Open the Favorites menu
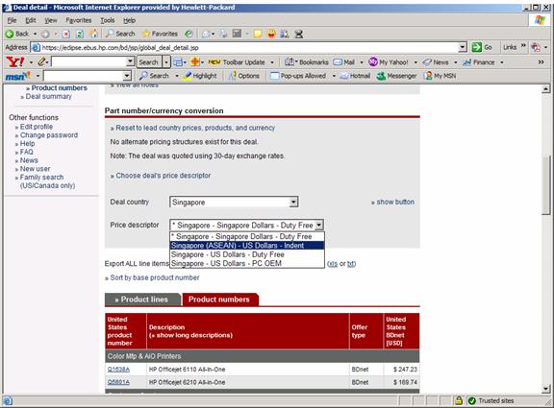 point(79,20)
